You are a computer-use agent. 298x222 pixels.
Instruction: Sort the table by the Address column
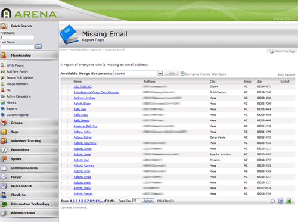(x=150, y=82)
